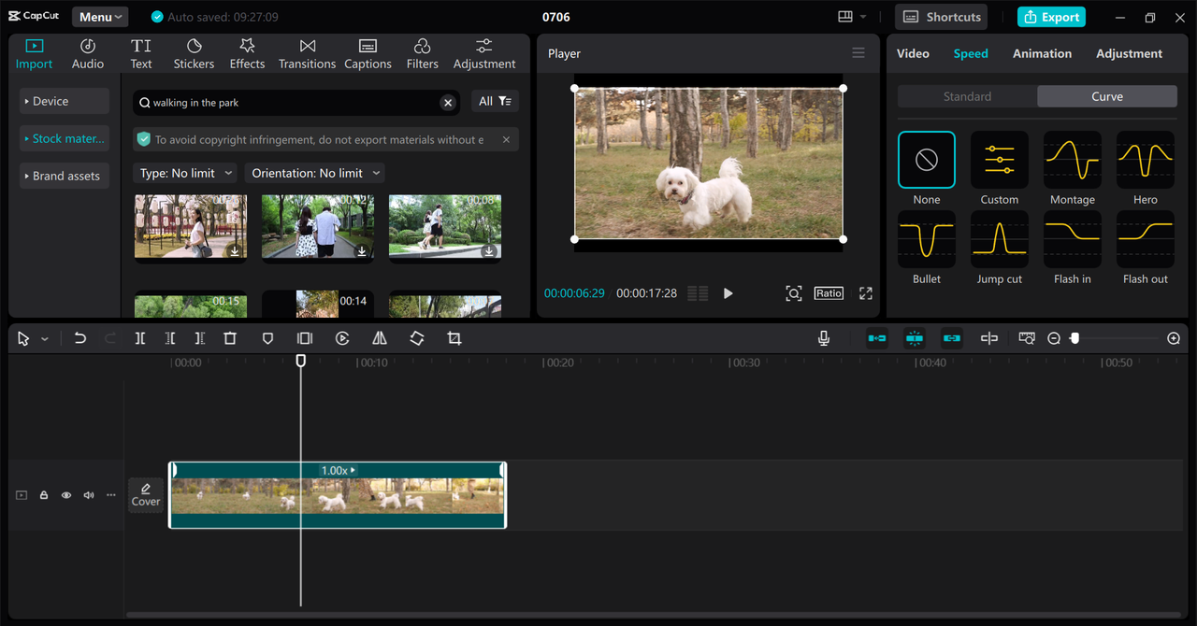Open the Filters panel
Screen dimensions: 1197x626
[422, 54]
